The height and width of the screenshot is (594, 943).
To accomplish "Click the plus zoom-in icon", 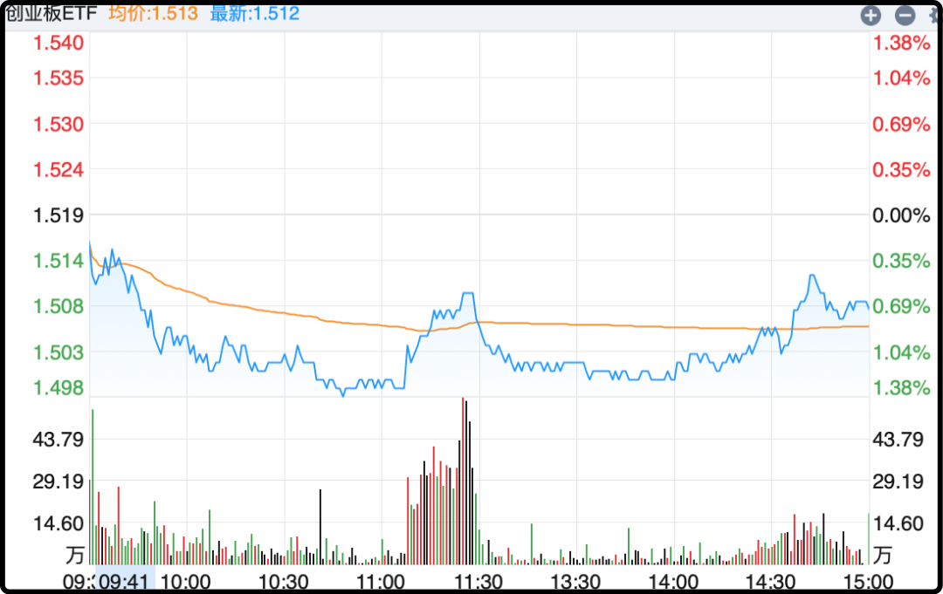I will pyautogui.click(x=870, y=15).
